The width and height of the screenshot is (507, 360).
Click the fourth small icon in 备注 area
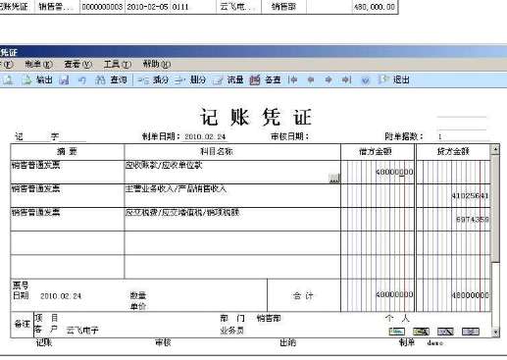tap(470, 332)
